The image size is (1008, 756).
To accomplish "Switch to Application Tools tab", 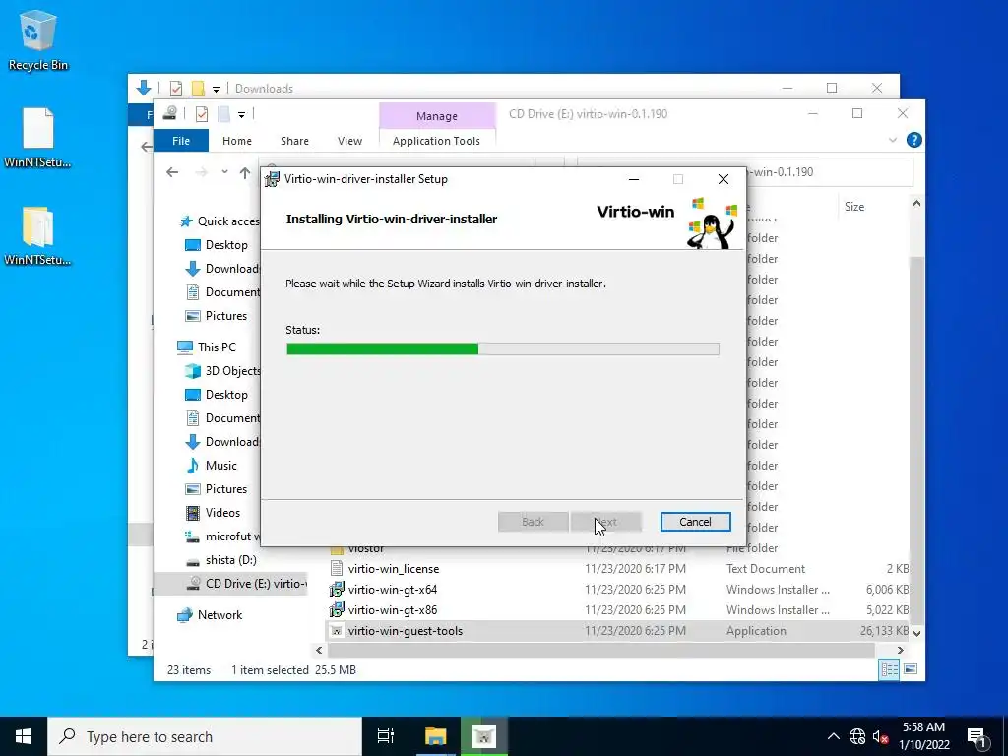I will pyautogui.click(x=436, y=140).
